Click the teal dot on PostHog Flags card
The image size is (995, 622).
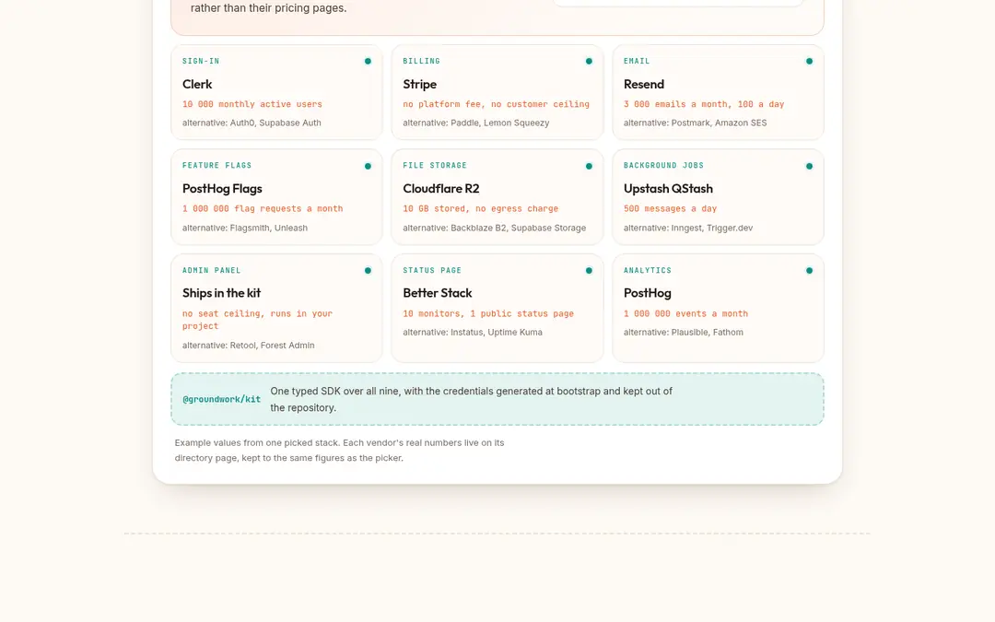(368, 166)
